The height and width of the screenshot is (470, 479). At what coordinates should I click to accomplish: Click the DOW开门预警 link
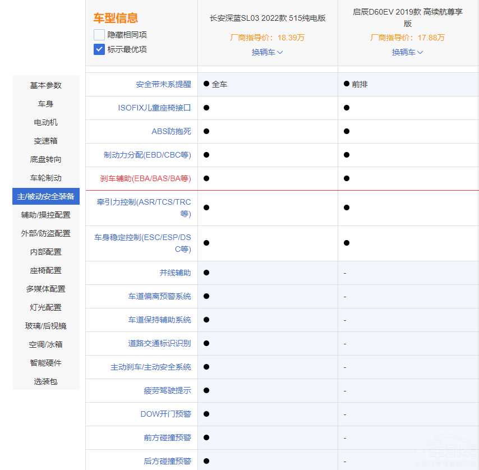165,414
